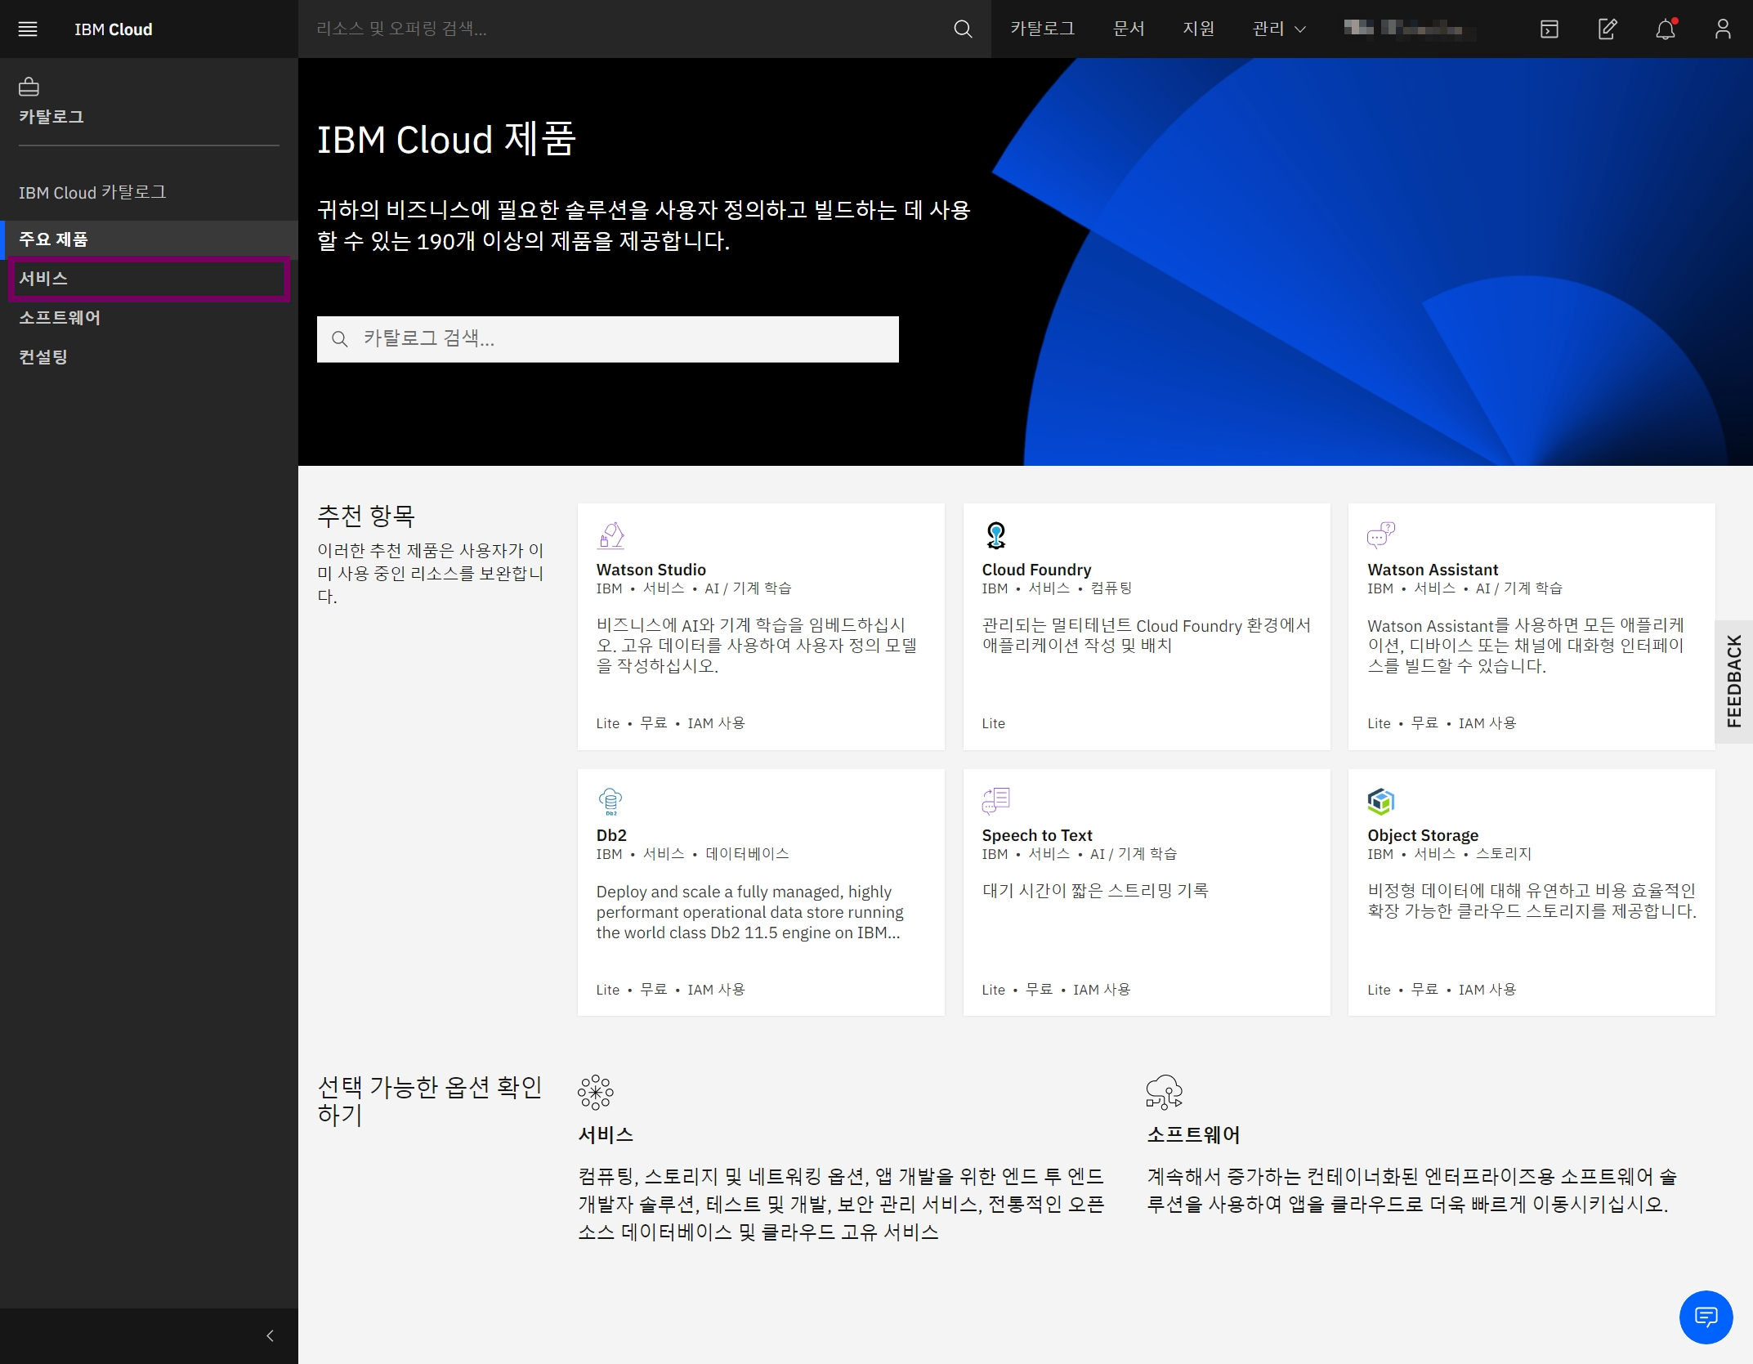This screenshot has height=1364, width=1753.
Task: Open the chat support bubble button
Action: point(1706,1317)
